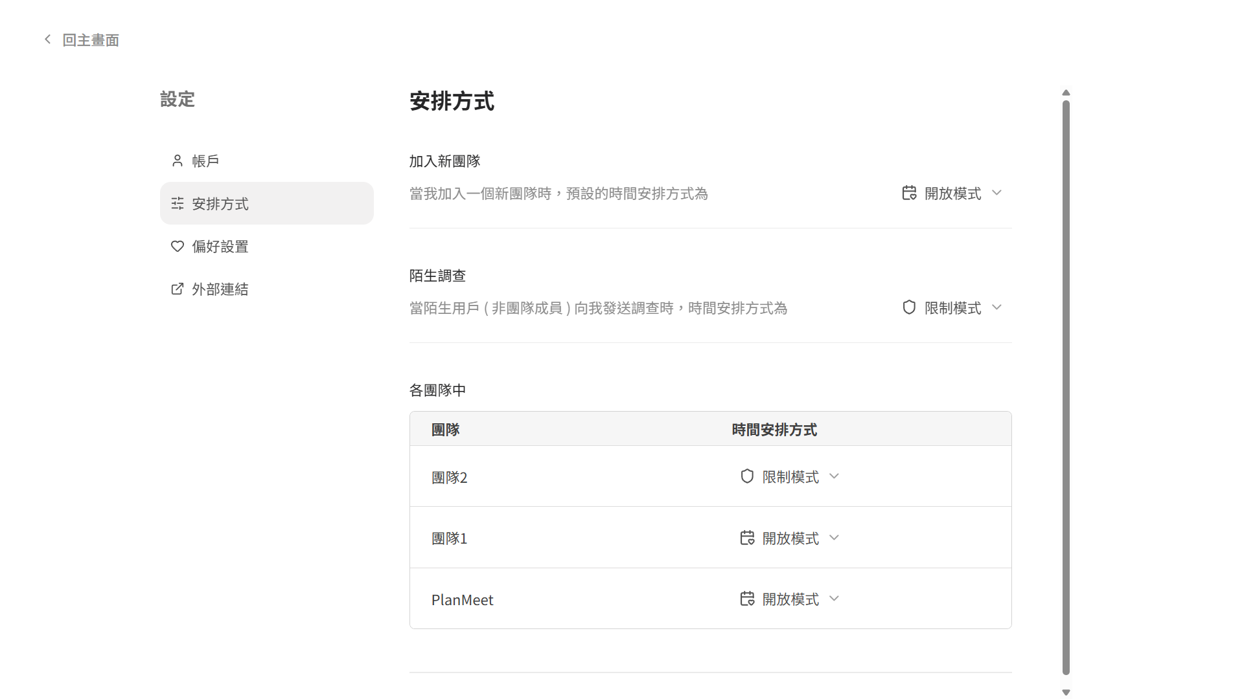Click the shield icon beside 陌生調查 限制模式
1244x699 pixels.
(x=908, y=307)
